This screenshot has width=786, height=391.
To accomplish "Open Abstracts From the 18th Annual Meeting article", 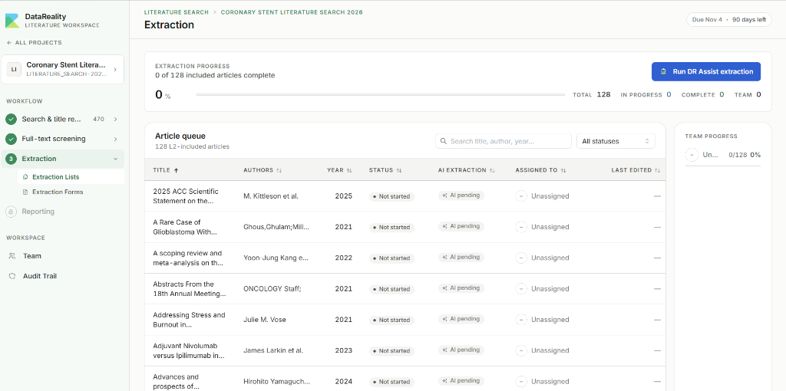I will 190,289.
